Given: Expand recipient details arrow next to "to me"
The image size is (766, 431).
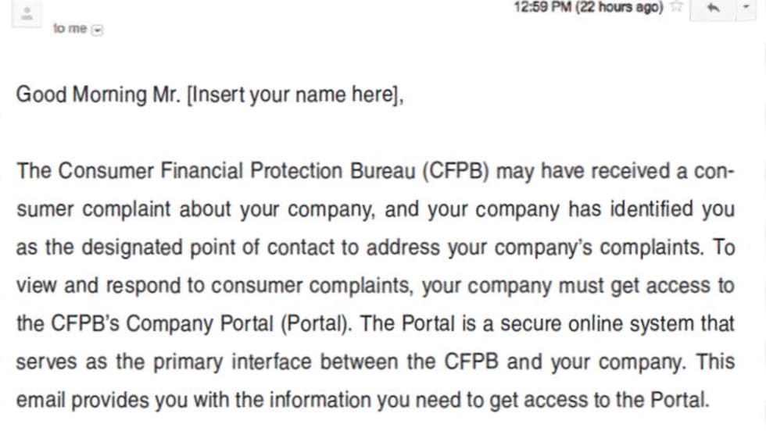Looking at the screenshot, I should click(x=98, y=30).
